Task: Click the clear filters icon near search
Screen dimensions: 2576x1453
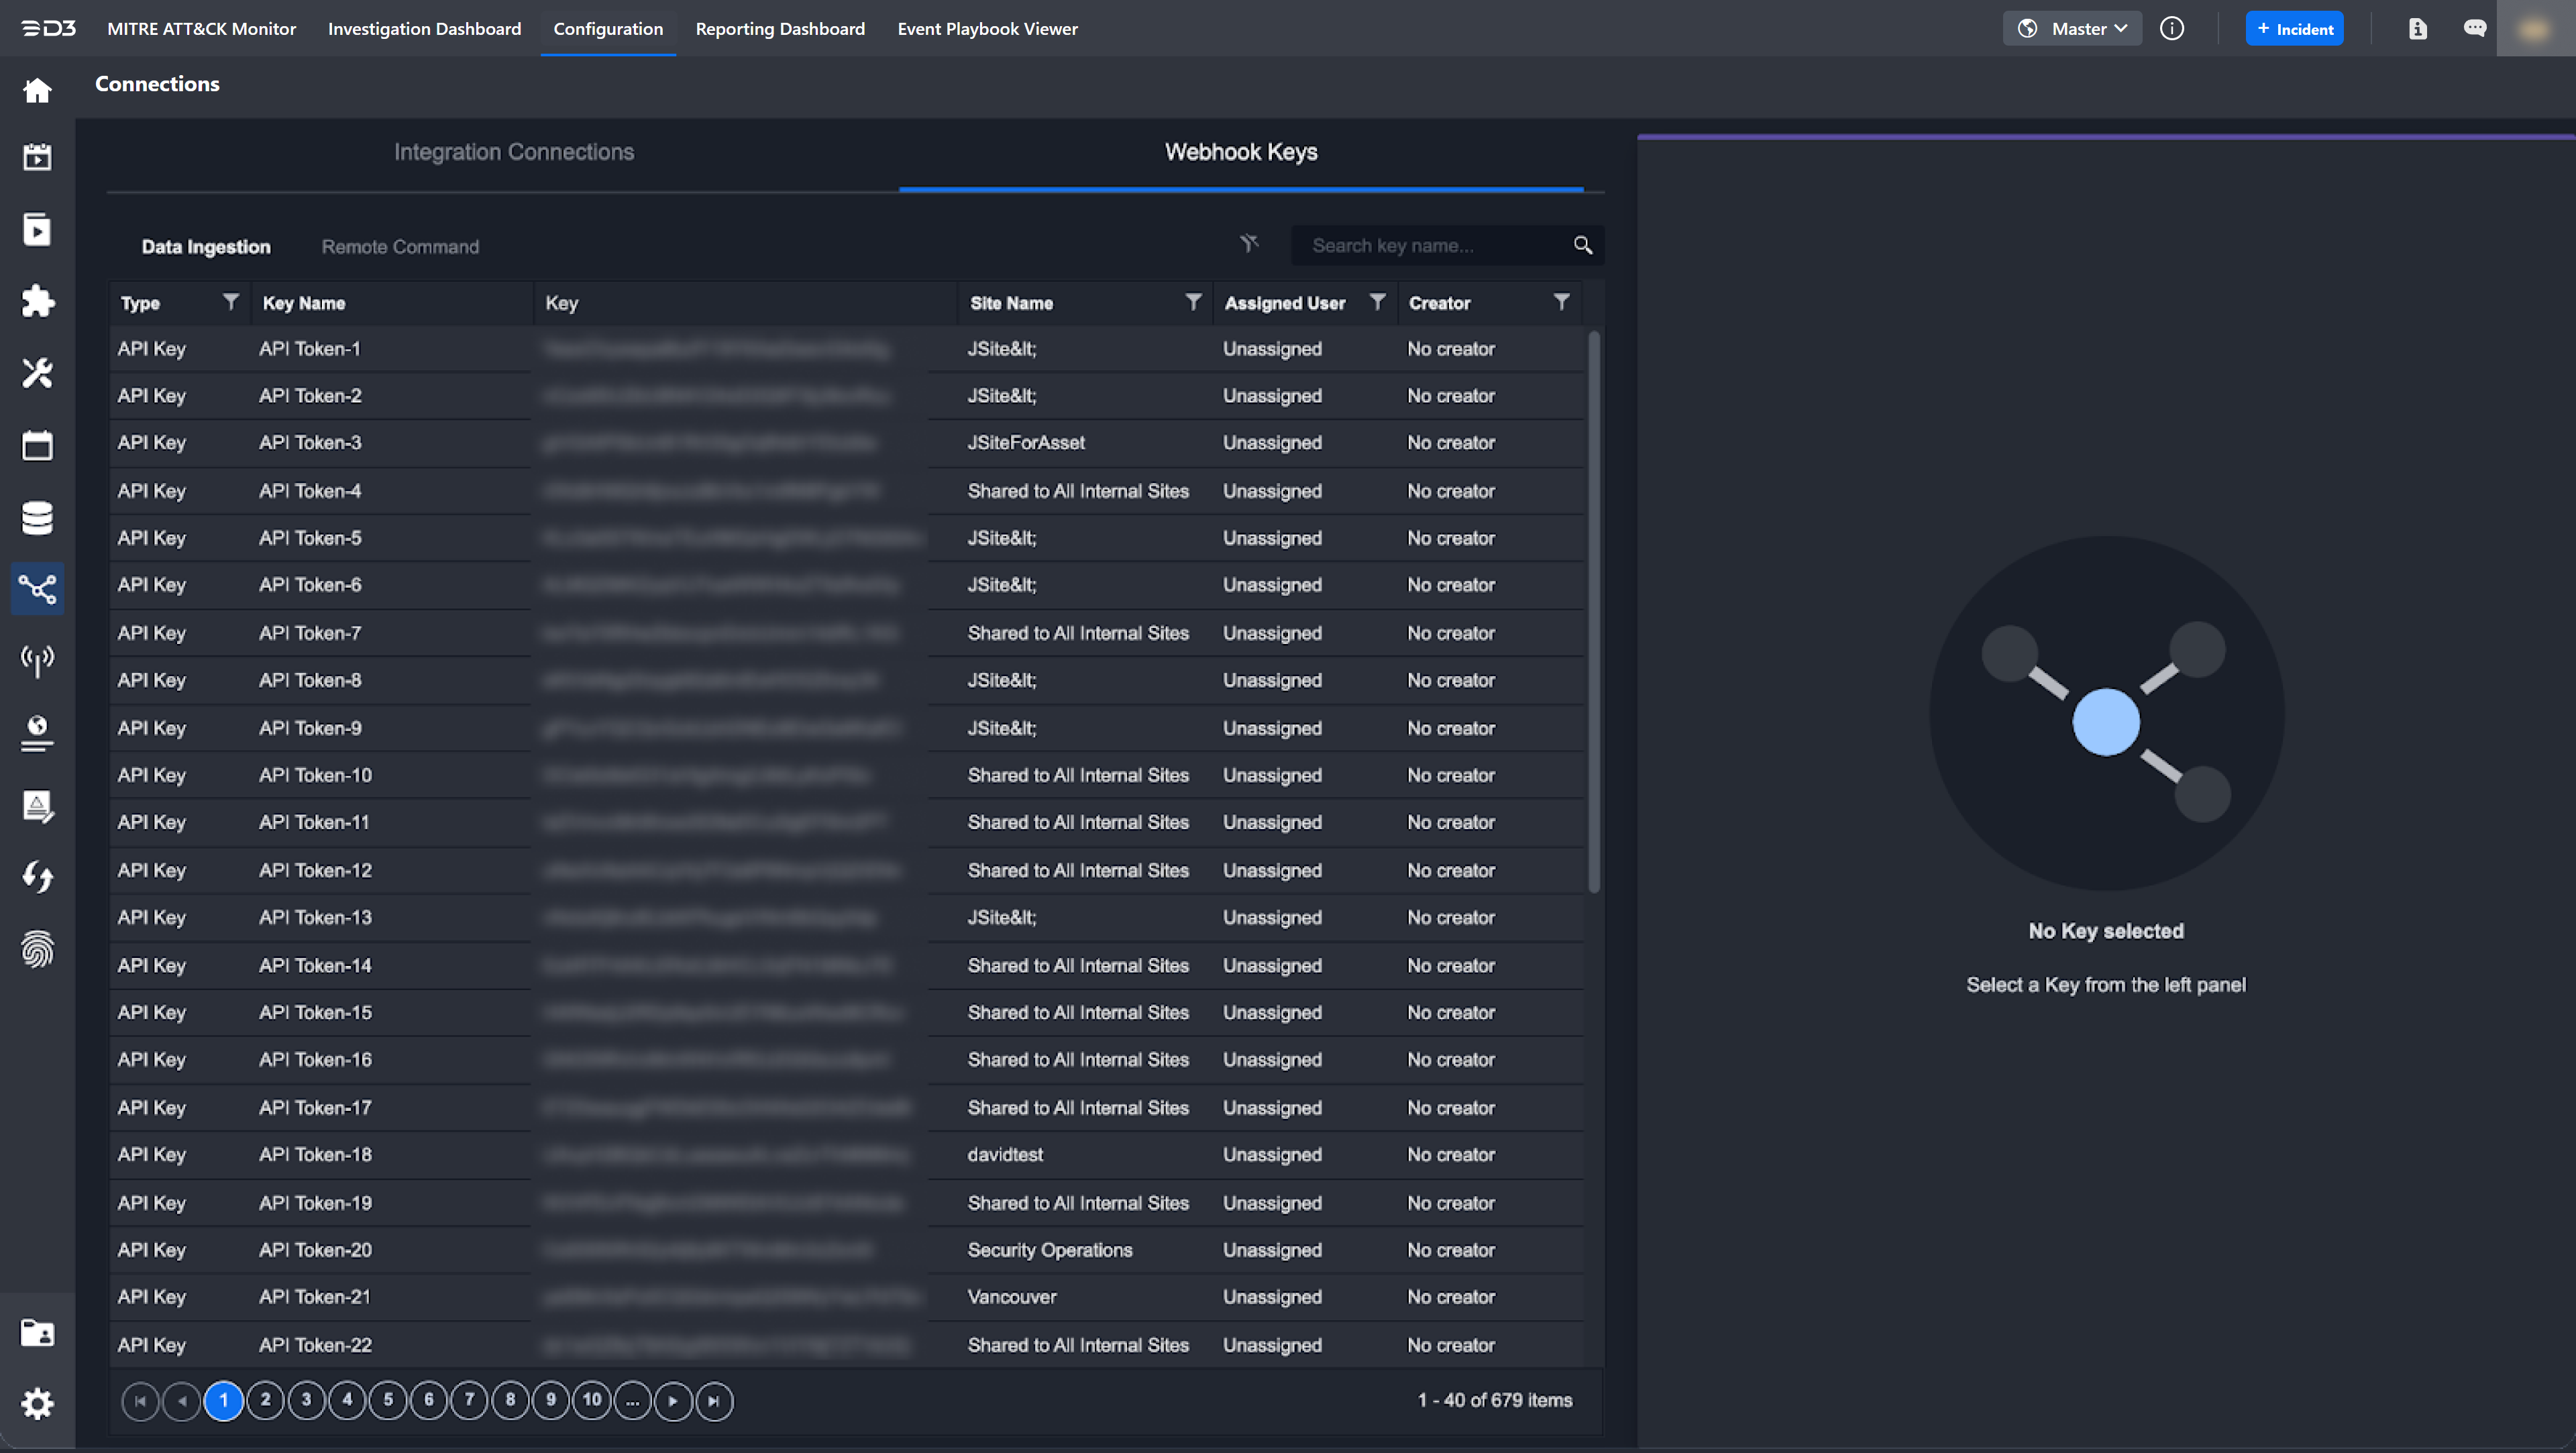Action: coord(1249,244)
